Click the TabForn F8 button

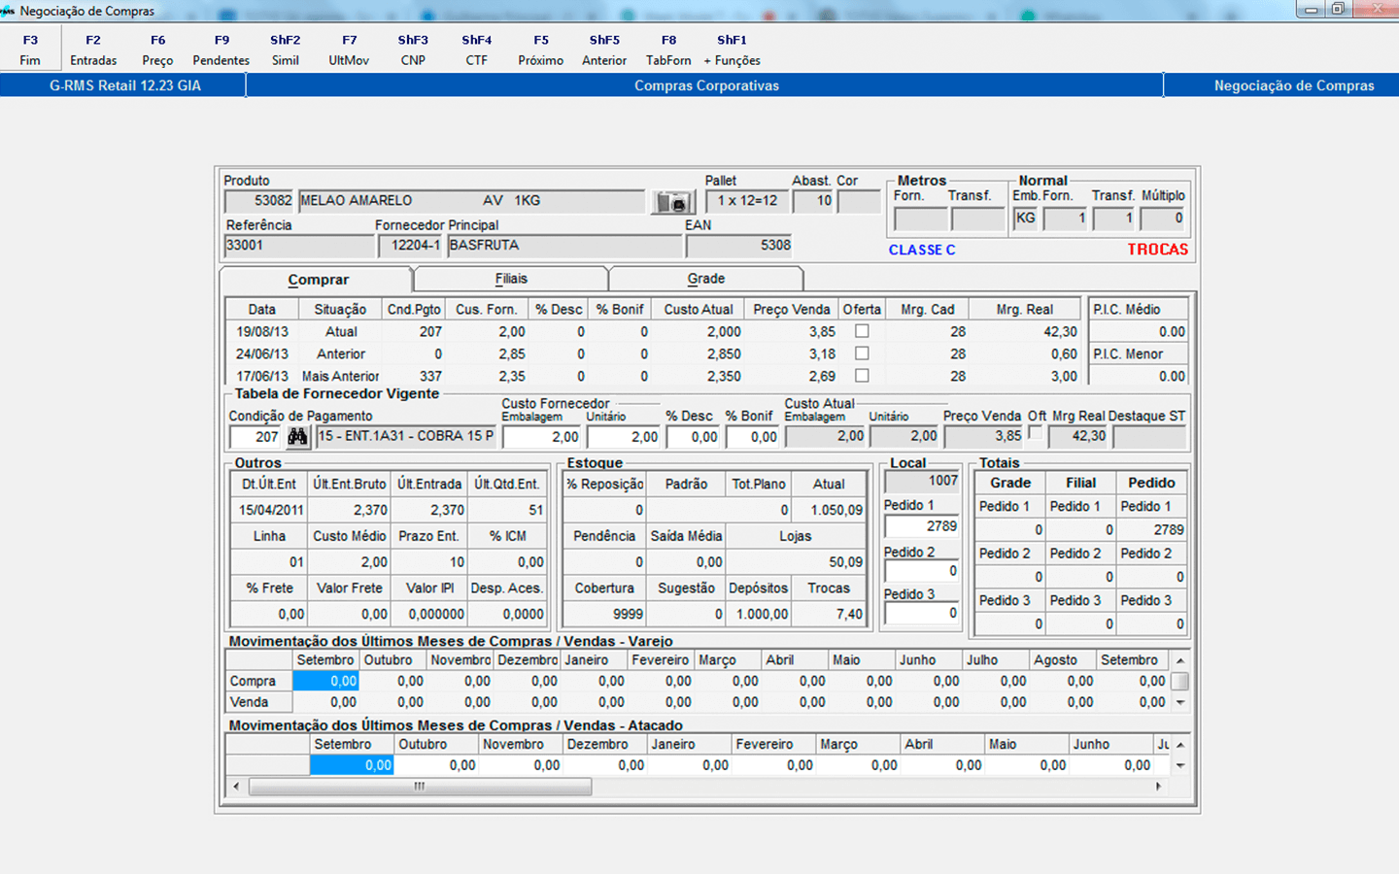point(668,50)
